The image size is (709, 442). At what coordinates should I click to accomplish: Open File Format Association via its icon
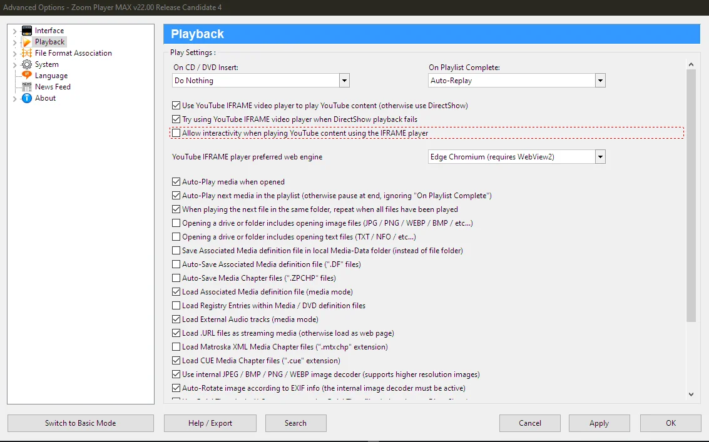[x=26, y=53]
